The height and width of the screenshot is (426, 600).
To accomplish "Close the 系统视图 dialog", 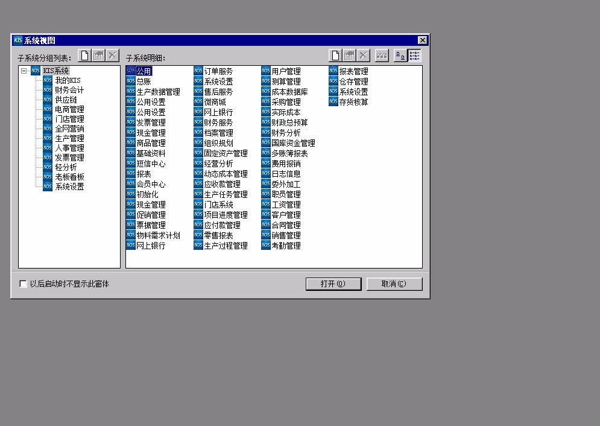I will point(423,40).
